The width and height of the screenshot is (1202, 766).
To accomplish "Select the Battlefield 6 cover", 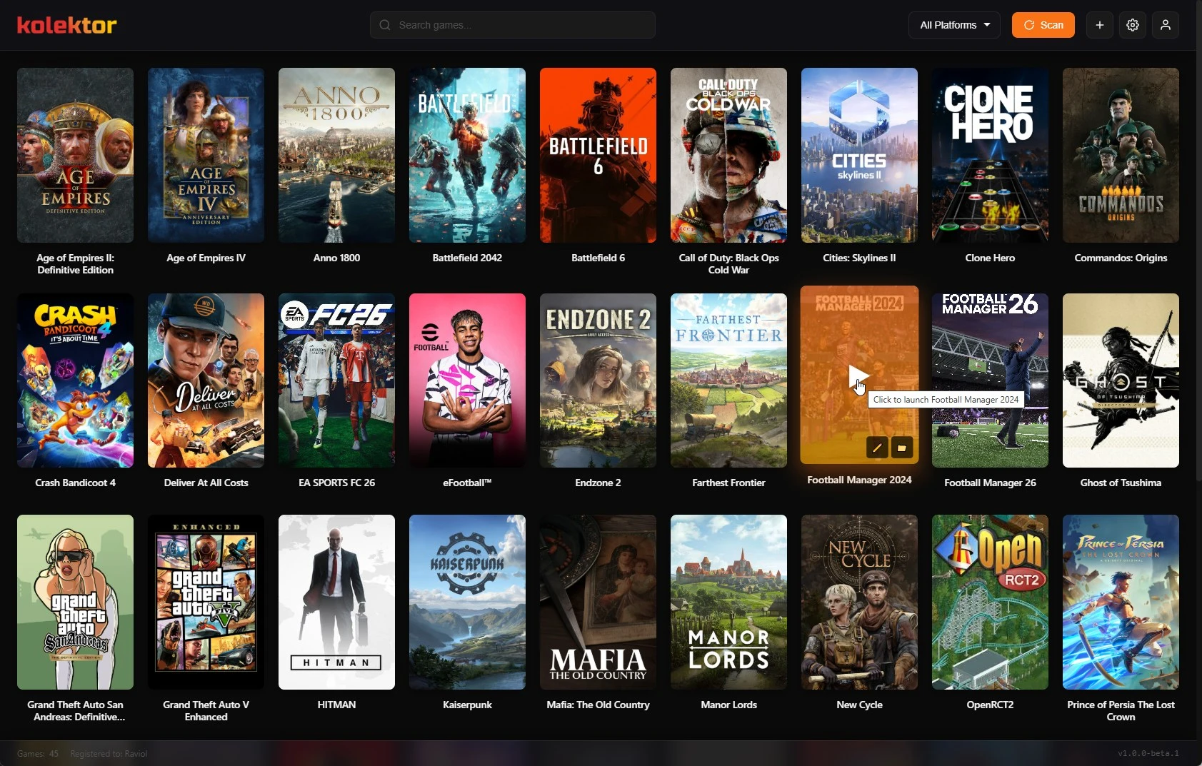I will (598, 155).
